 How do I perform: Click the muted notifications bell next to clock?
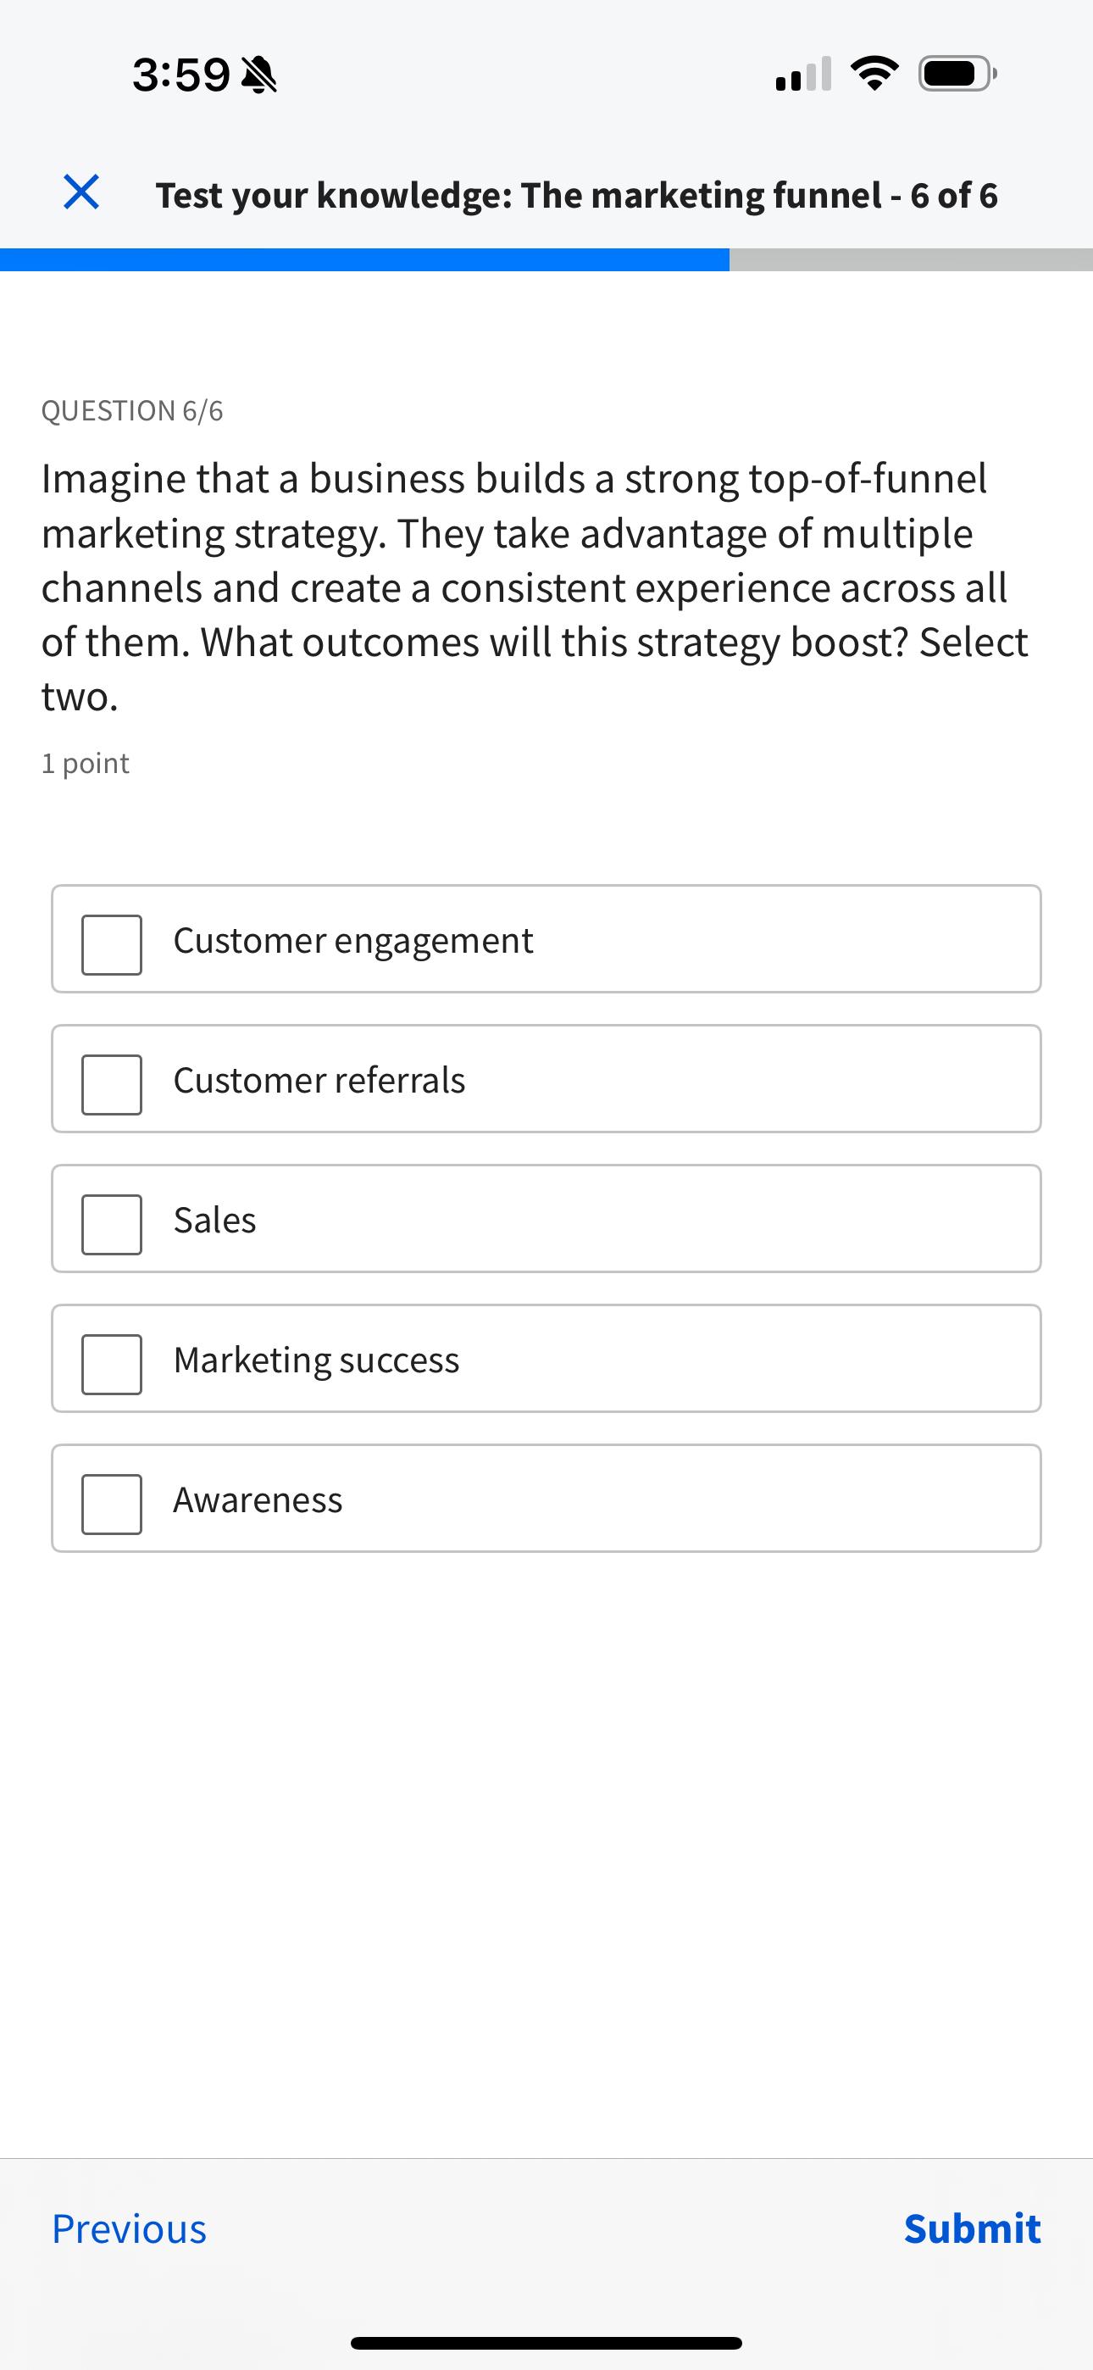coord(260,74)
